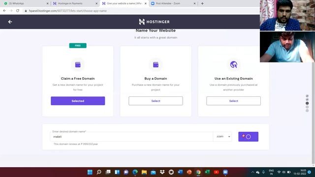Select the Buy a Domain option
The width and height of the screenshot is (315, 177).
156,101
